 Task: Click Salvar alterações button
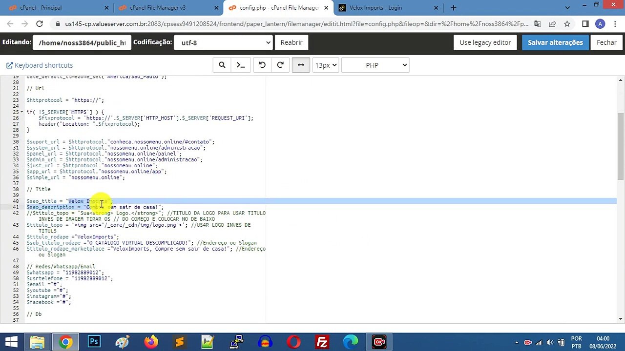point(555,42)
